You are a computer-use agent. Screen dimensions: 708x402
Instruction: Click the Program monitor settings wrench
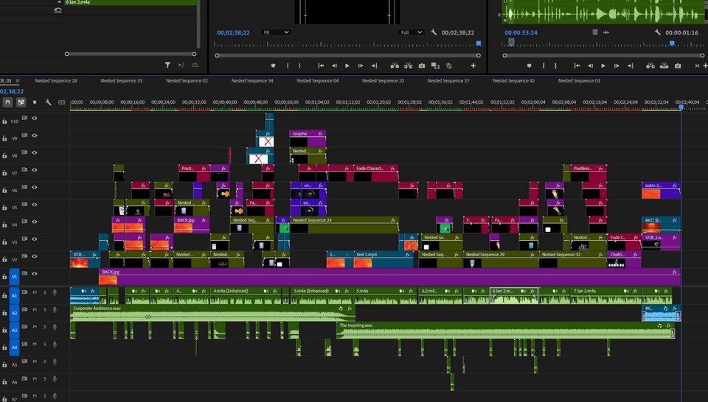click(x=434, y=32)
